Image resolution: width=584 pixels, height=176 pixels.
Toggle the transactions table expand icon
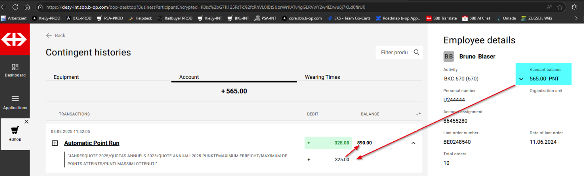pyautogui.click(x=418, y=114)
